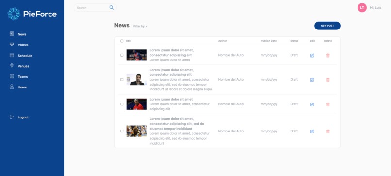The width and height of the screenshot is (391, 176).
Task: Edit the post titled 'Lorem ipsum dolor sit amet'
Action: coord(312,104)
